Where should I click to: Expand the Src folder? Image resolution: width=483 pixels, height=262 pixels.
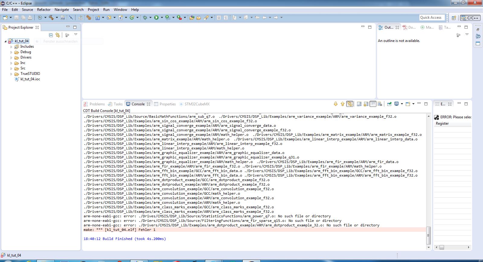point(11,69)
